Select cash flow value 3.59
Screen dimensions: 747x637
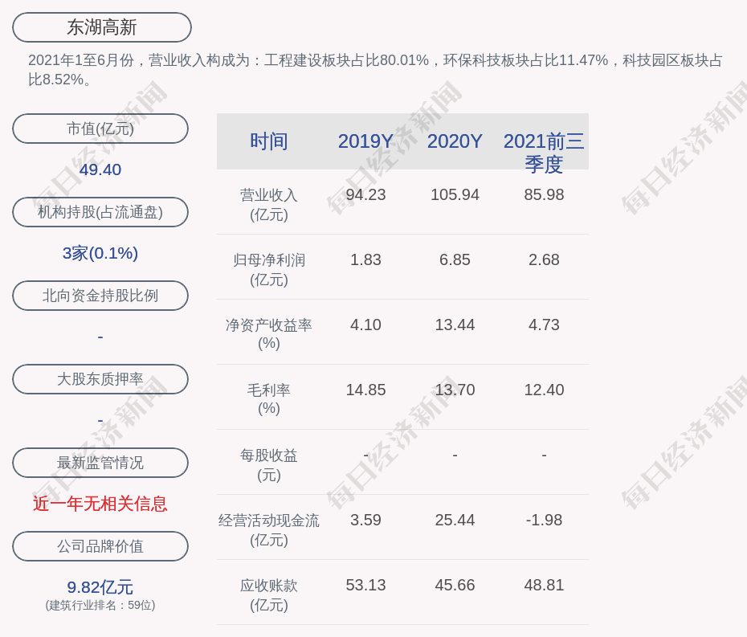click(x=365, y=520)
